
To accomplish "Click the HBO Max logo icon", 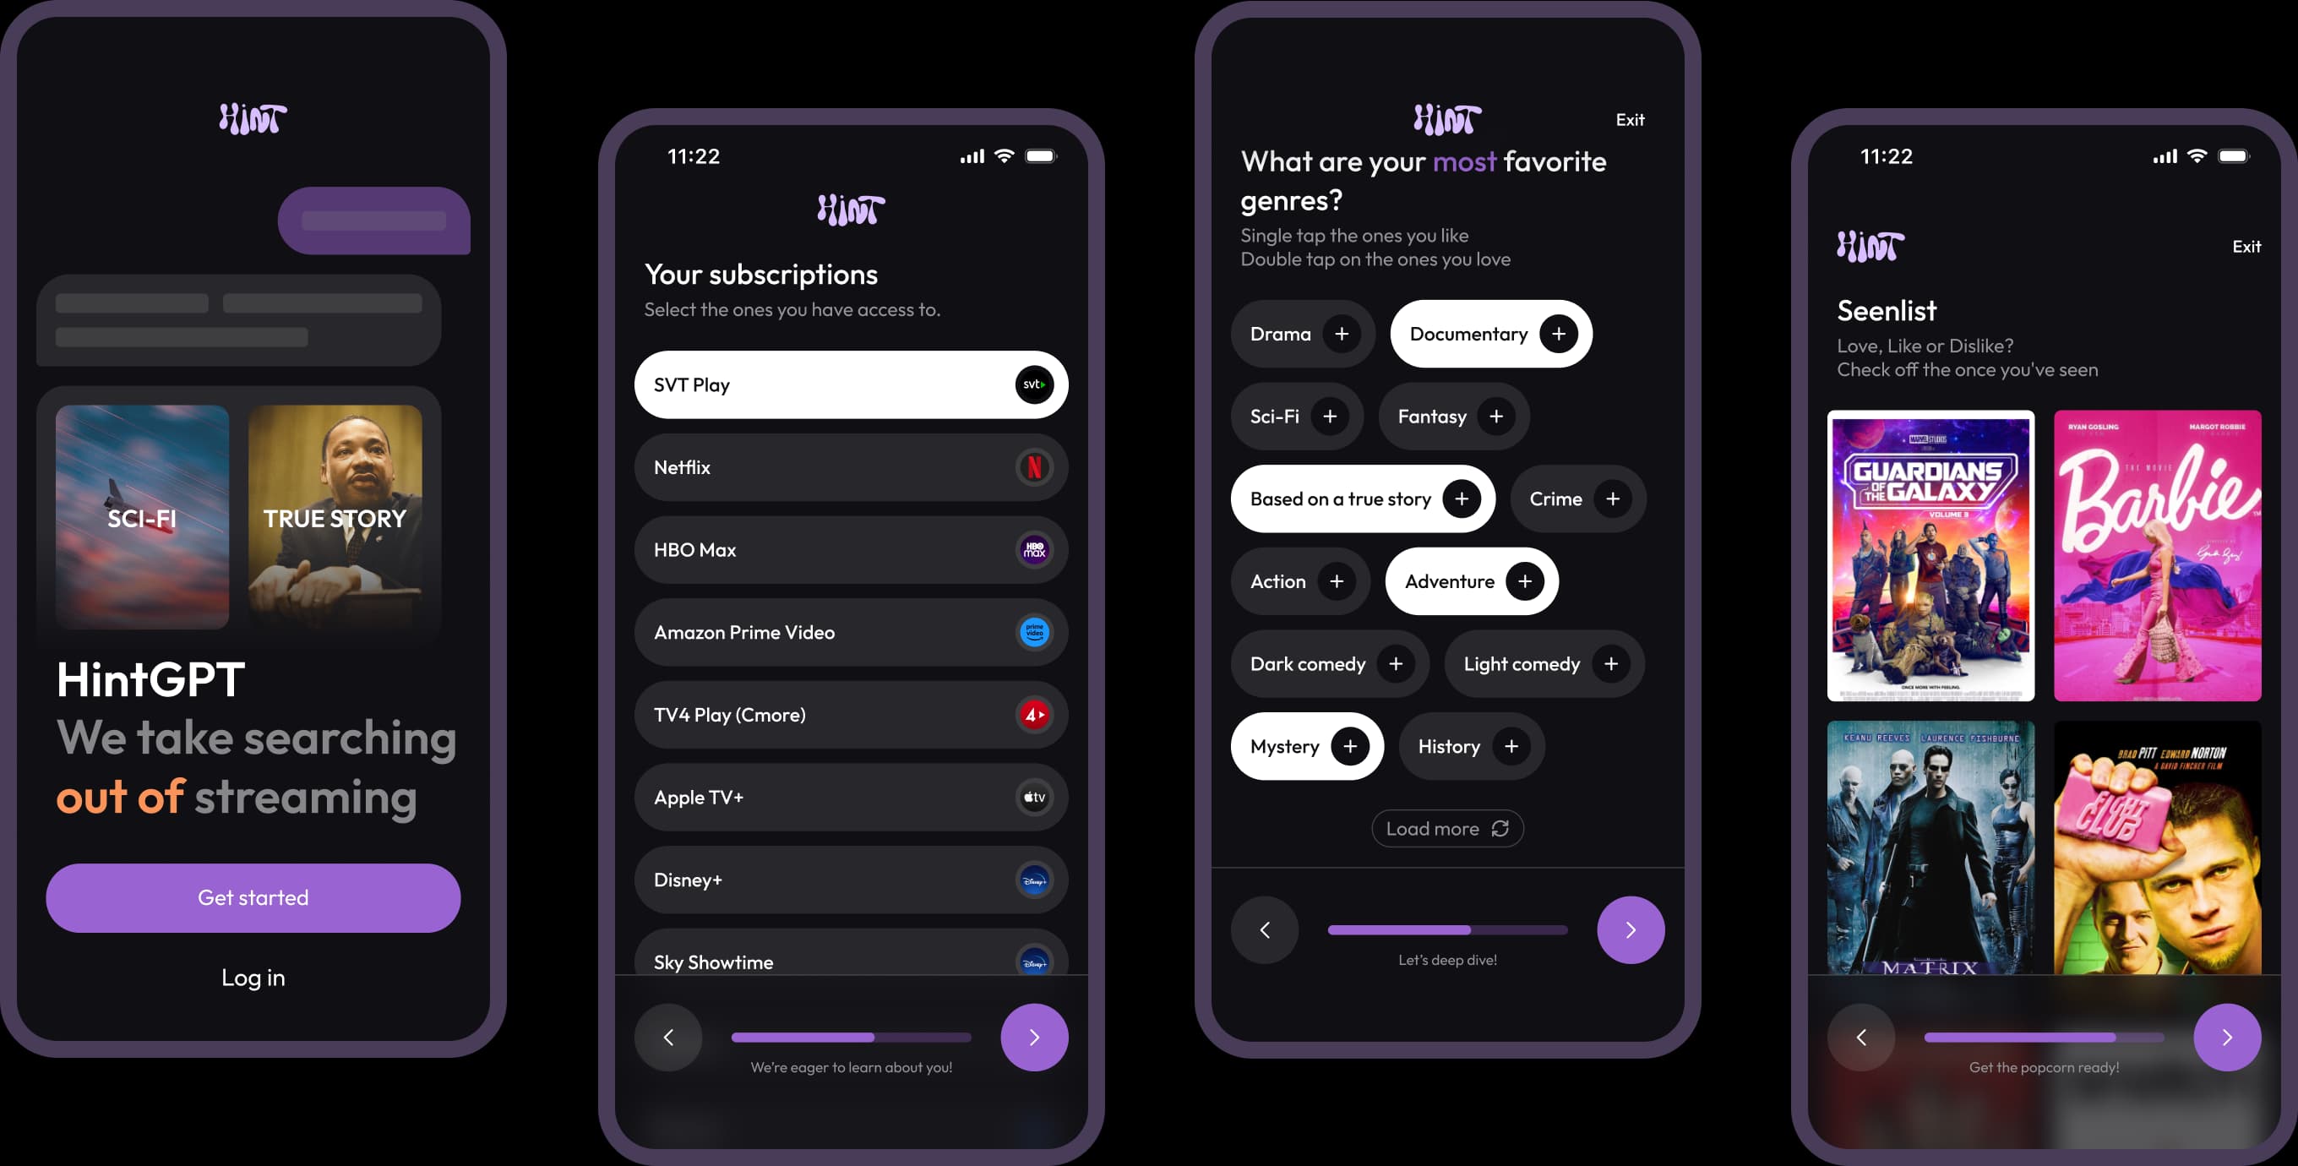I will point(1035,549).
